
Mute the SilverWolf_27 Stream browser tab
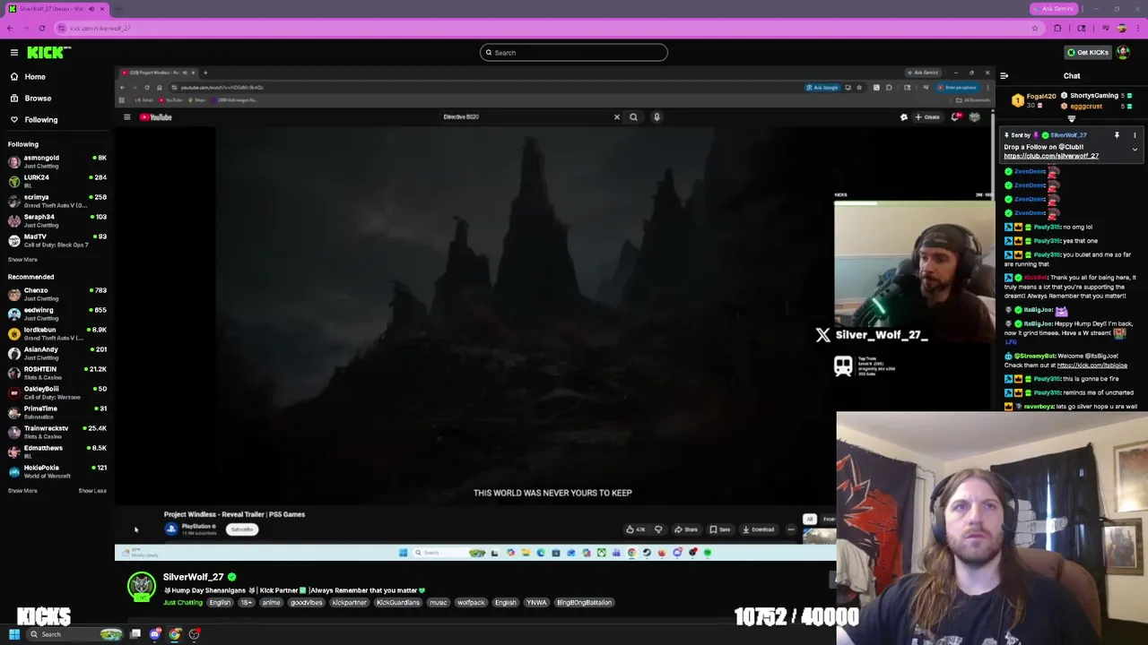click(x=91, y=9)
